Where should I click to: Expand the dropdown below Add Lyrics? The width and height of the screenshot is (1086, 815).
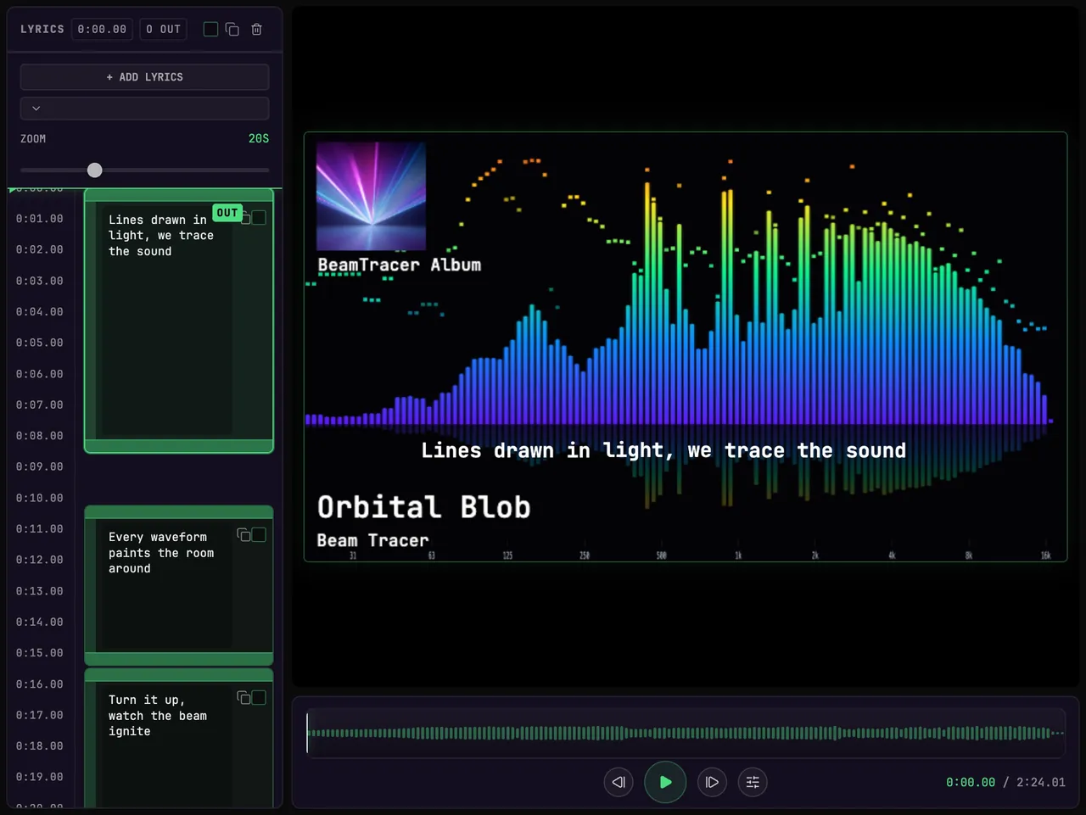[144, 109]
